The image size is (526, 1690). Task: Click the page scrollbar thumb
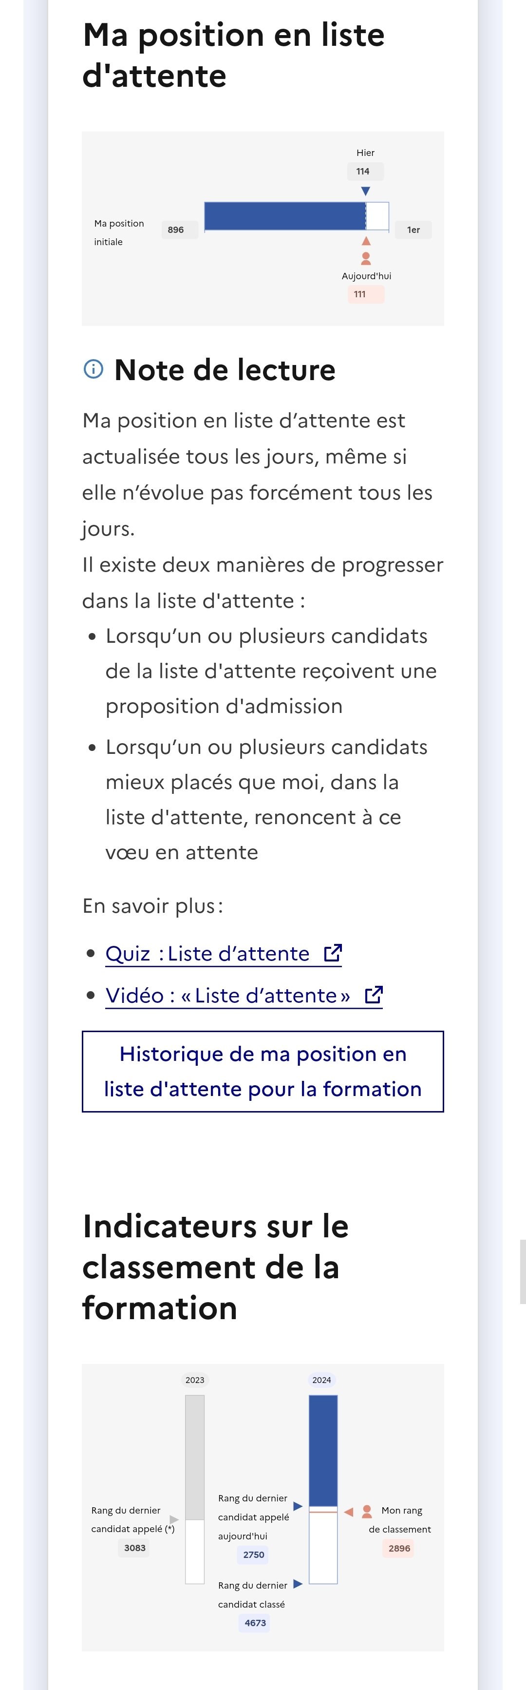[523, 1271]
